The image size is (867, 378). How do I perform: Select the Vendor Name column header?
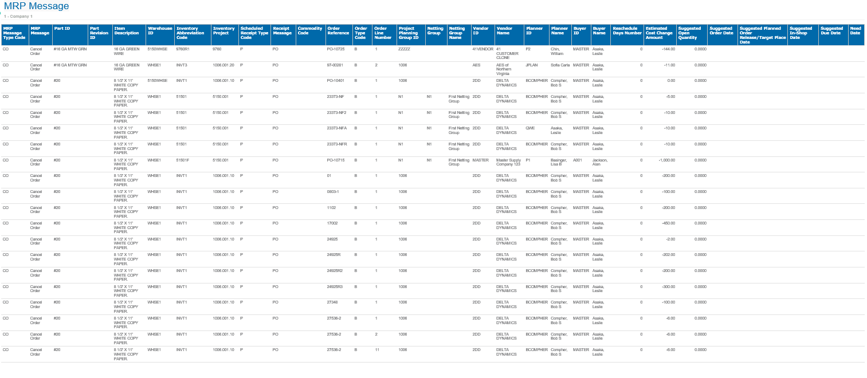coord(504,30)
